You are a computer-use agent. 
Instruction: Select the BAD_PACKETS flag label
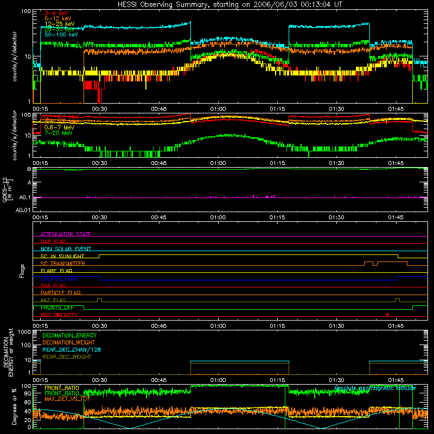[59, 315]
